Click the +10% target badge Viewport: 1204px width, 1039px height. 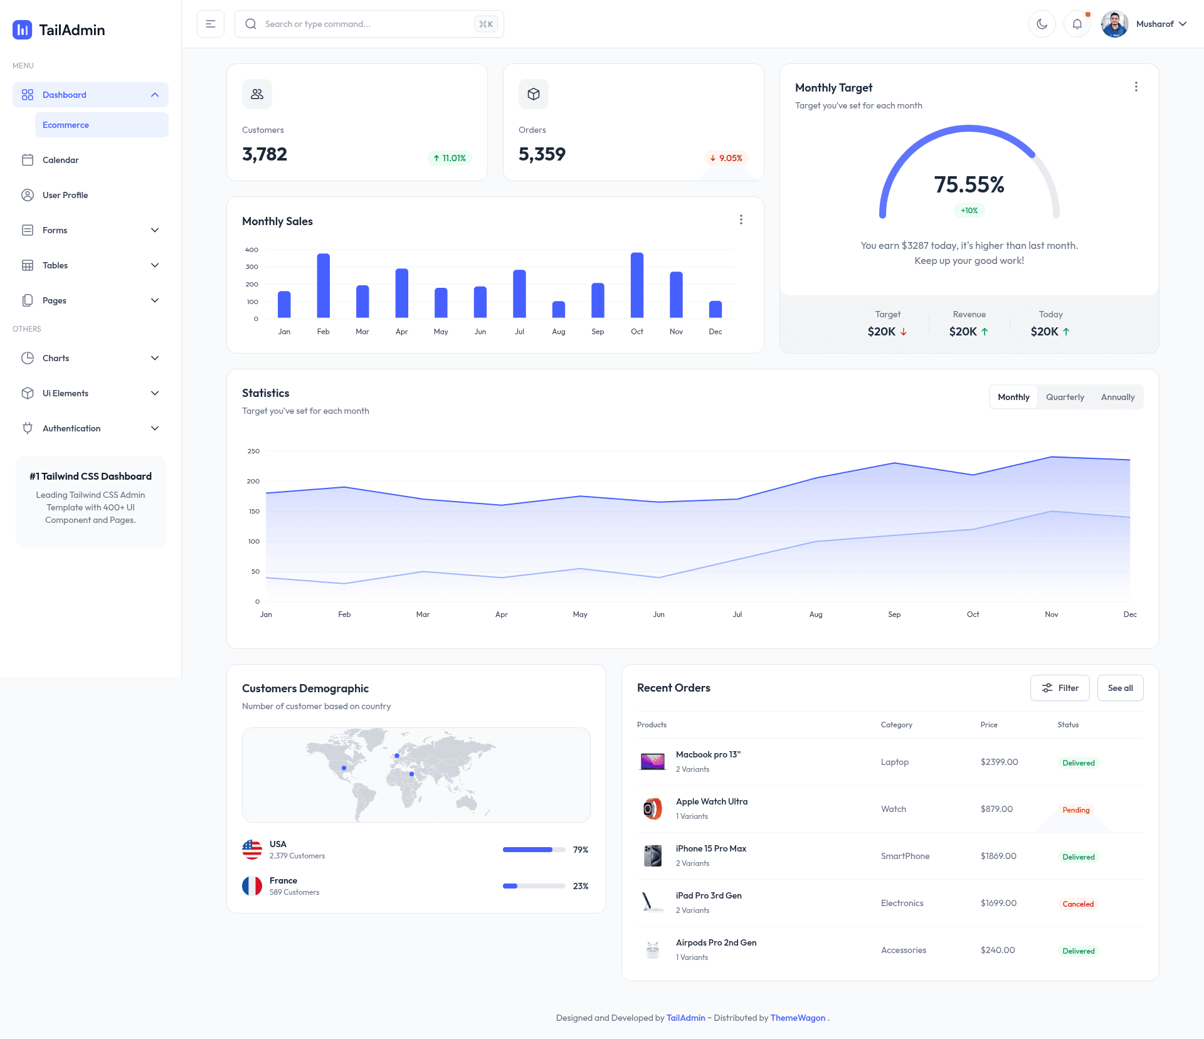(x=969, y=211)
